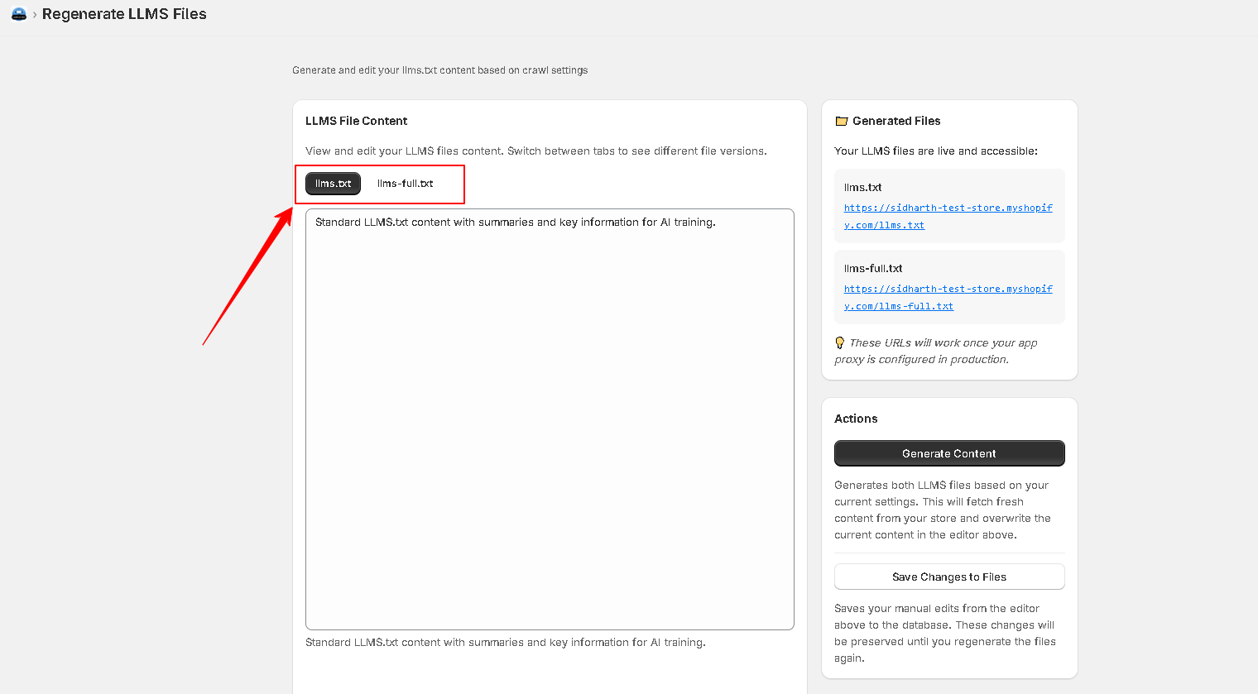
Task: Click Save Changes to Files button
Action: [x=949, y=577]
